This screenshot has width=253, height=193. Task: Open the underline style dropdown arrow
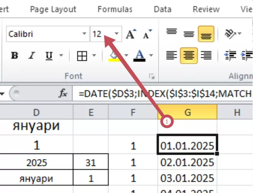pyautogui.click(x=61, y=56)
